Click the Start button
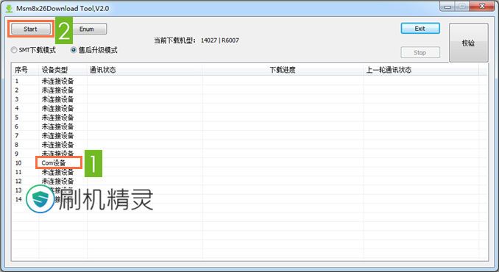Screen dimensions: 499x272 coord(31,29)
